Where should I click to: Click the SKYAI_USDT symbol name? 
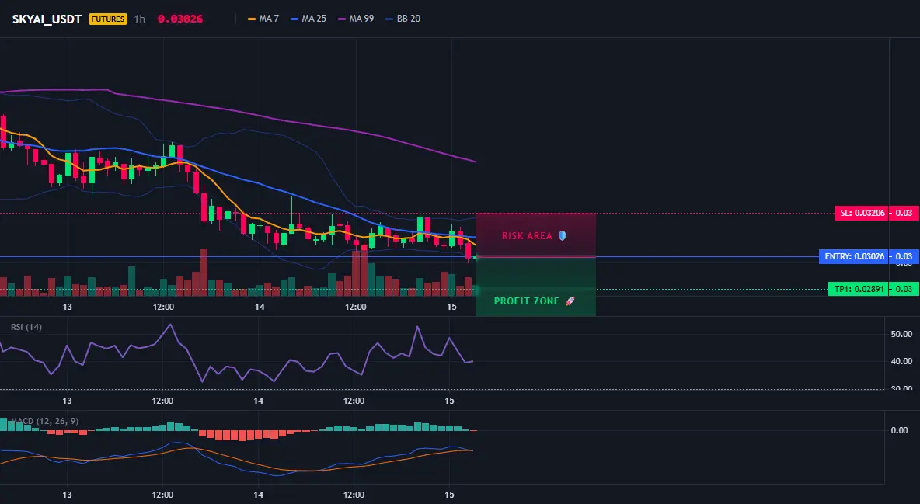click(x=47, y=19)
